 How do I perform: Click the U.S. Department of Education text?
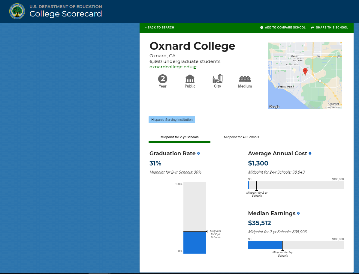[x=65, y=7]
